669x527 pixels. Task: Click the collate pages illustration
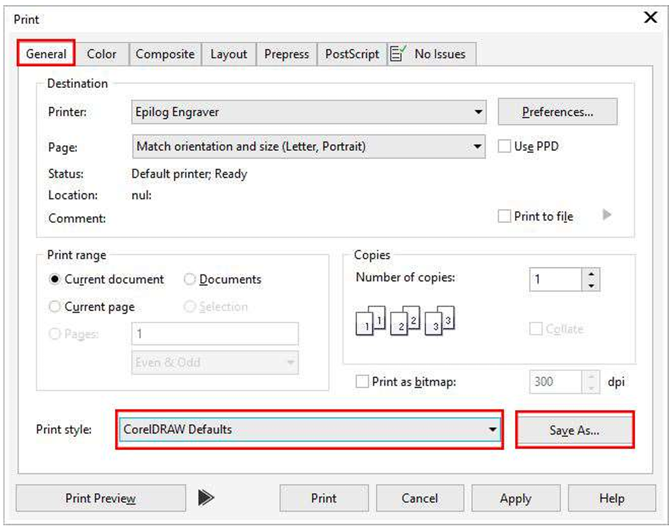tap(406, 320)
